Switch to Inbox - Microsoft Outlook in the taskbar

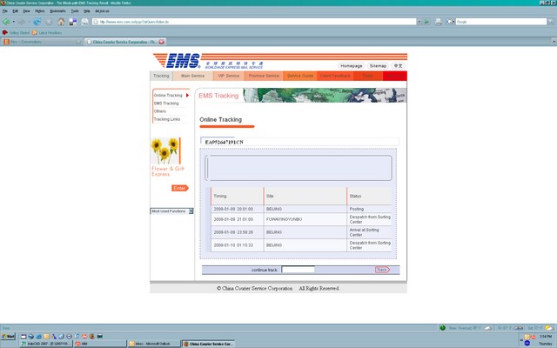point(153,344)
